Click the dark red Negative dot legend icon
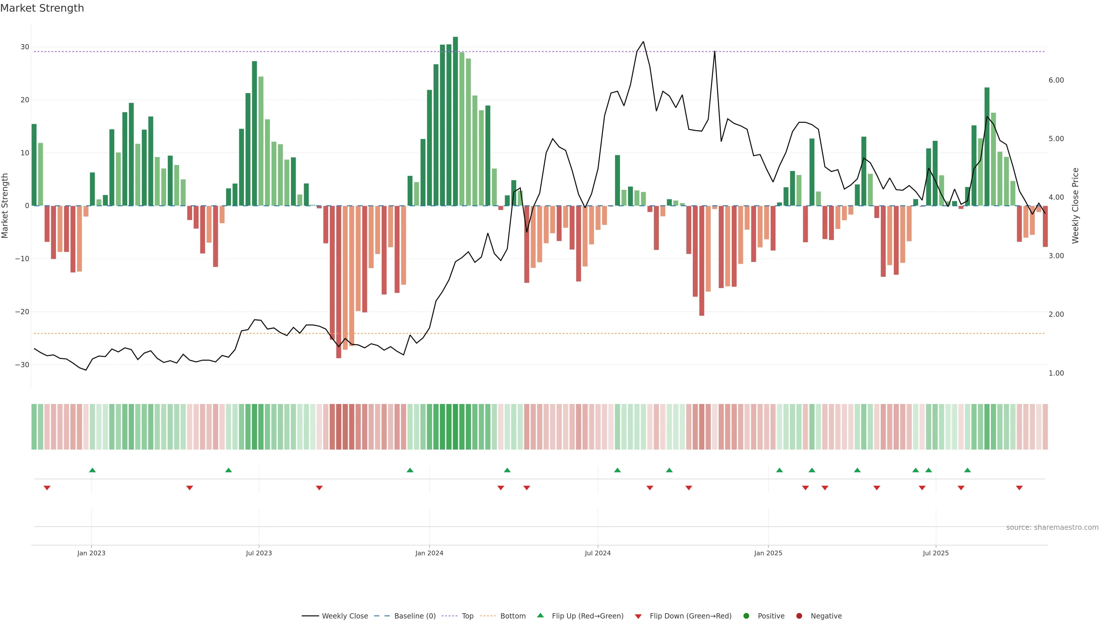This screenshot has height=626, width=1113. click(x=799, y=616)
